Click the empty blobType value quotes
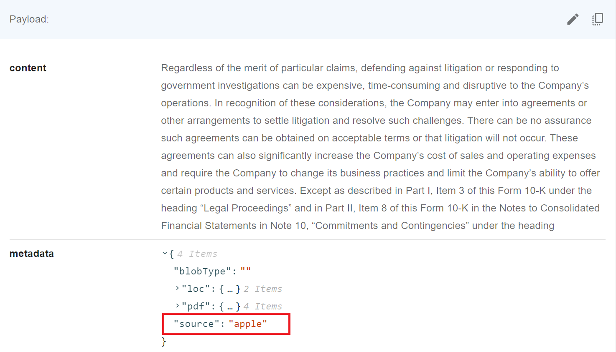Screen dimensions: 616x352 [x=246, y=271]
